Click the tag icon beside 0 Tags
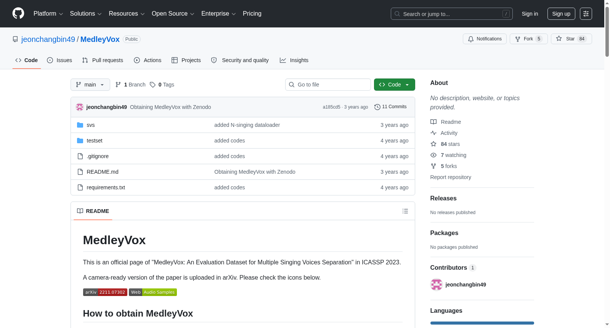The width and height of the screenshot is (610, 328). [x=152, y=85]
